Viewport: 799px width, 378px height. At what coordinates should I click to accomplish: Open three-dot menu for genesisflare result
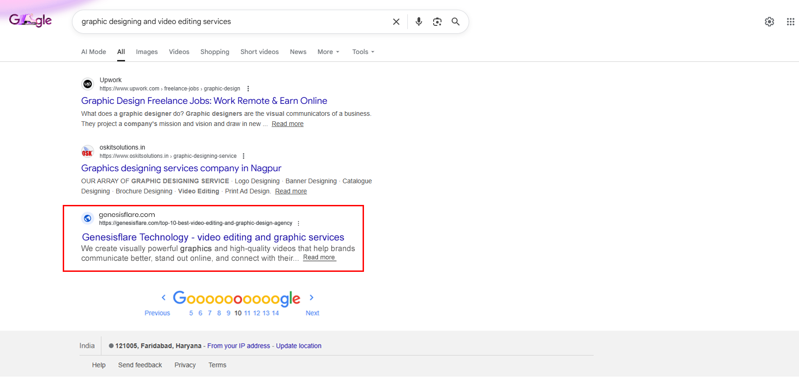tap(298, 223)
